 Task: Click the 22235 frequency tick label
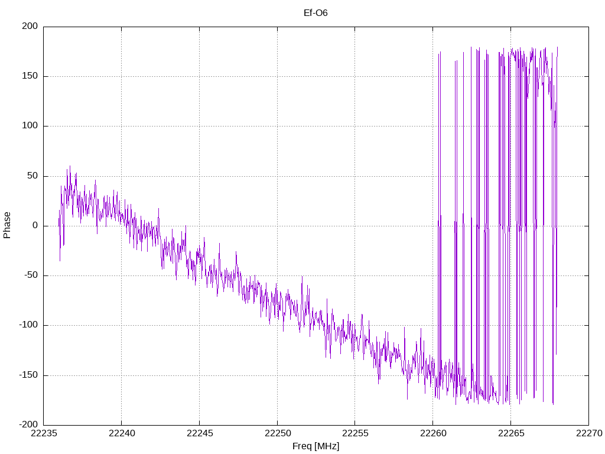pos(44,433)
